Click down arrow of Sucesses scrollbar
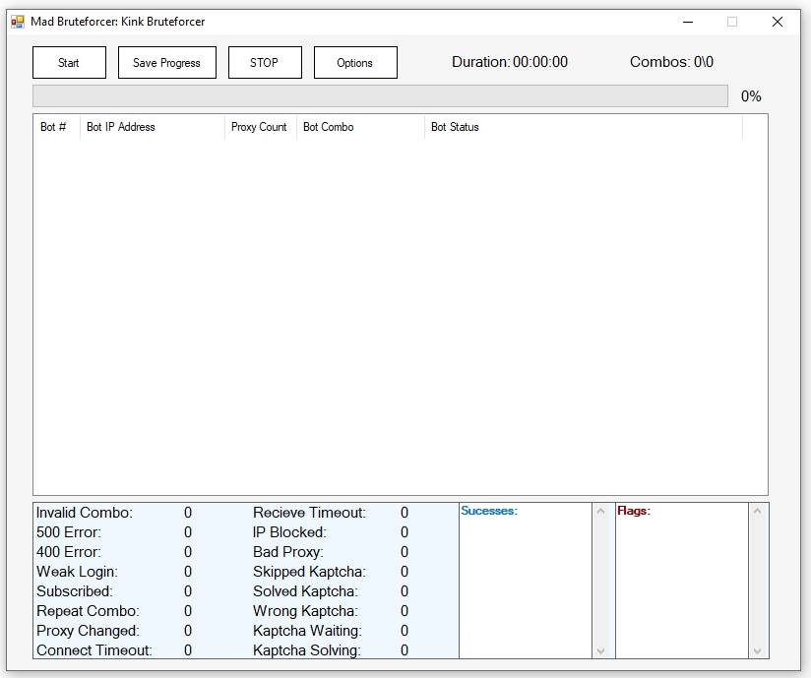Screen dimensions: 811x678 point(600,650)
